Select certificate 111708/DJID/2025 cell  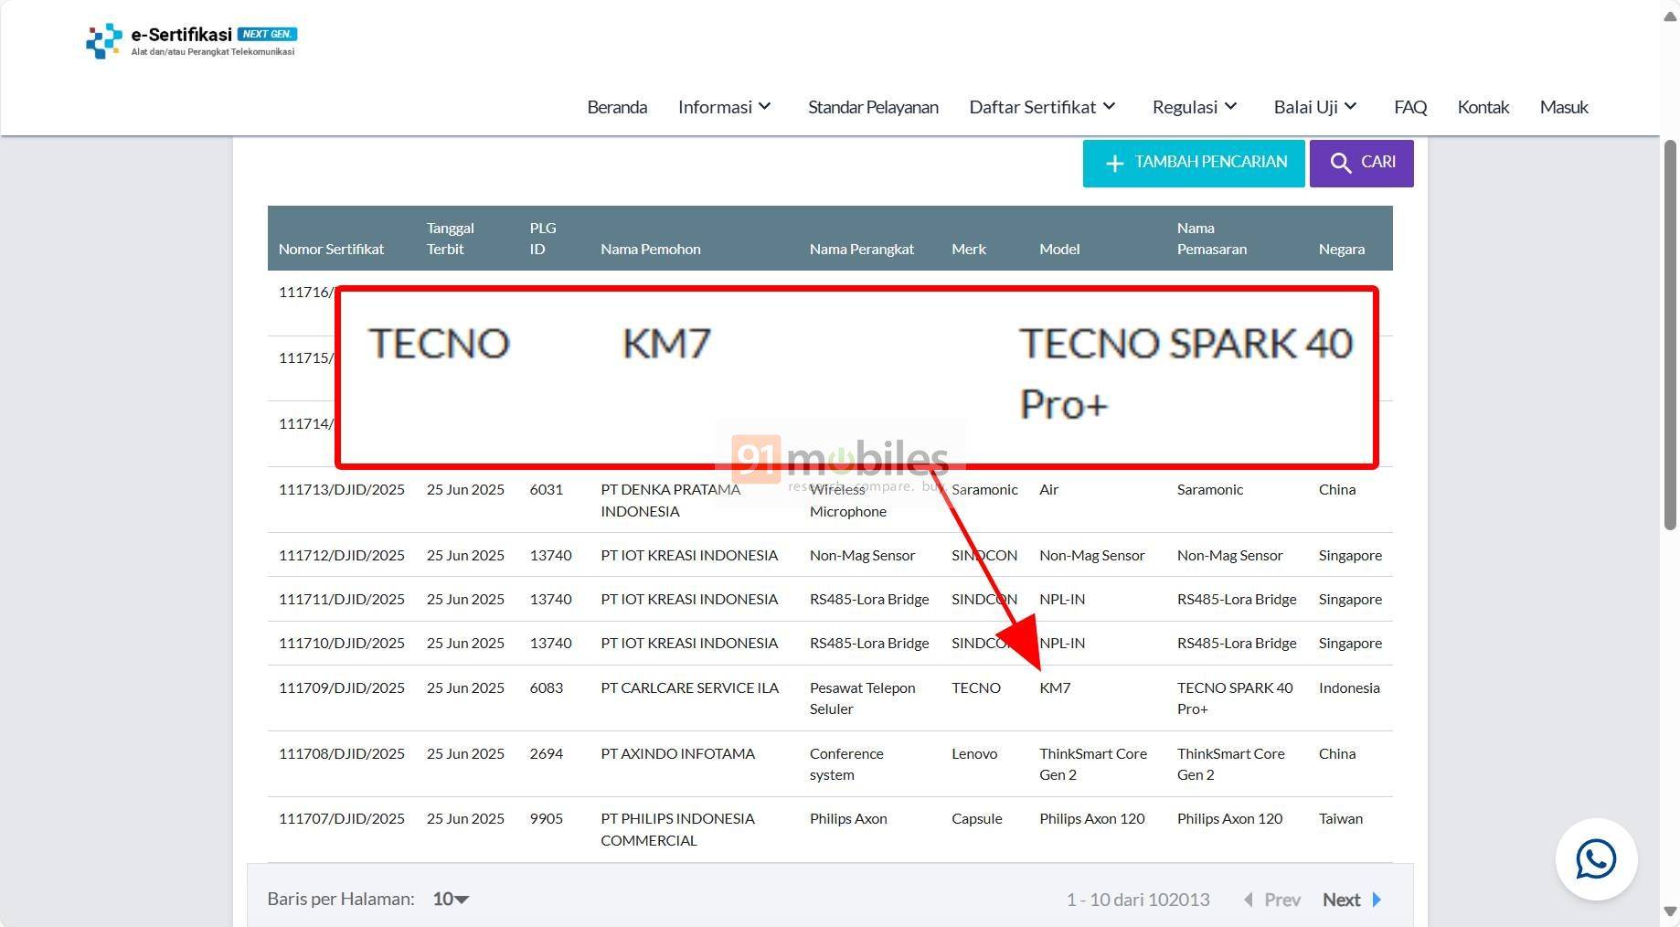click(x=341, y=753)
